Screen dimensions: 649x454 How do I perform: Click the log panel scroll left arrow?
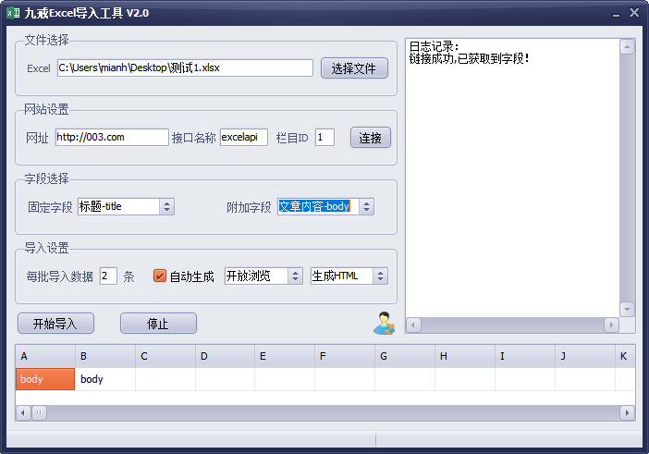click(413, 325)
